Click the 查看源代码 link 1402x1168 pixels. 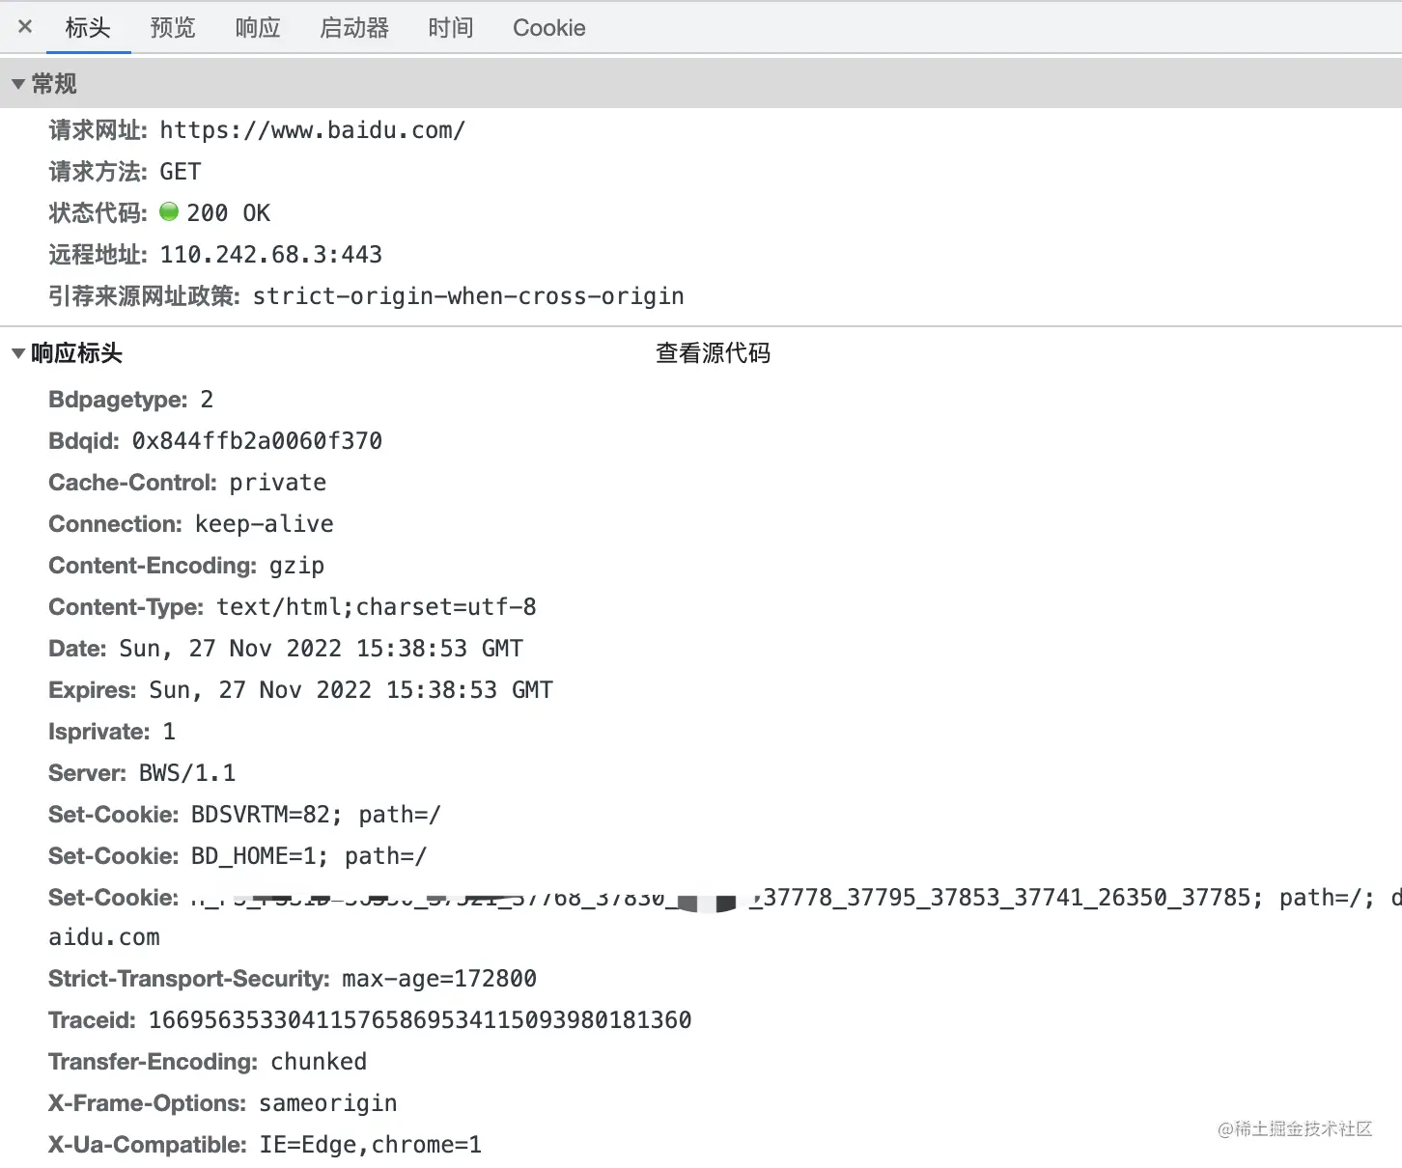pos(713,353)
